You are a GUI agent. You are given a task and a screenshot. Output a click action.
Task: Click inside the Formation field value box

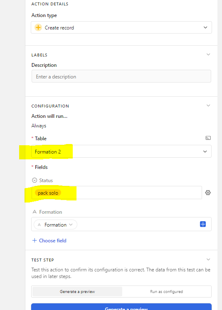click(x=121, y=224)
